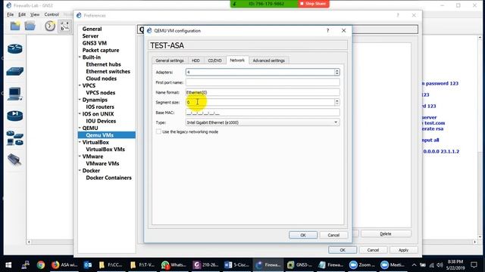The image size is (485, 272).
Task: Increase the Adapters count spinner
Action: pos(336,70)
